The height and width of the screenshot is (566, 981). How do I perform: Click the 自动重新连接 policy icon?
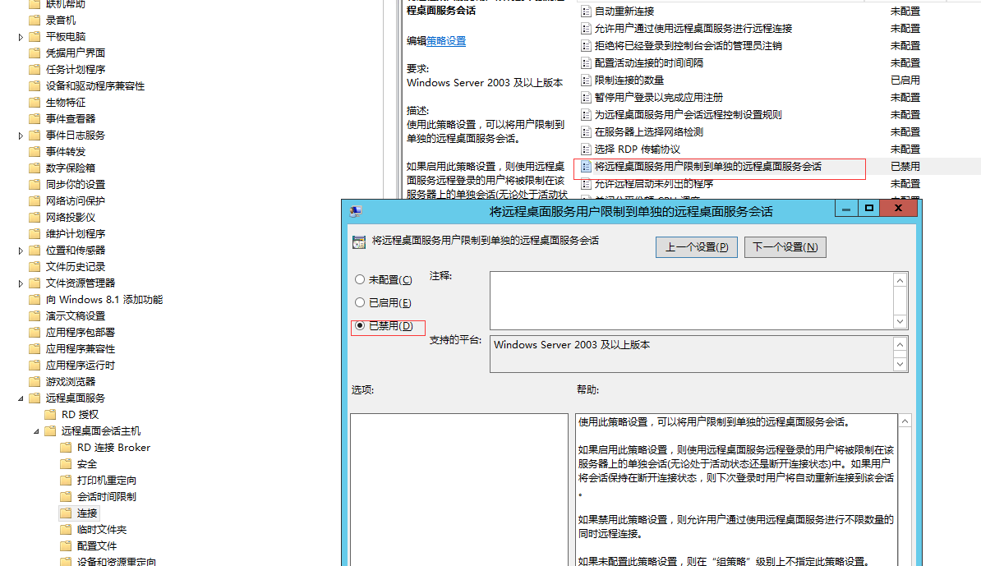586,12
